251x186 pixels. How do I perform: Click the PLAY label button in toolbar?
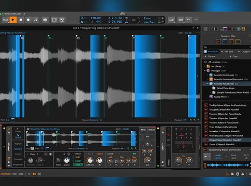[x=5, y=20]
